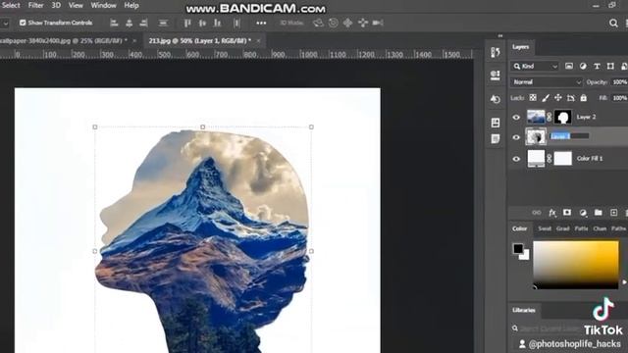
Task: Click Add layer mask icon
Action: tap(567, 213)
